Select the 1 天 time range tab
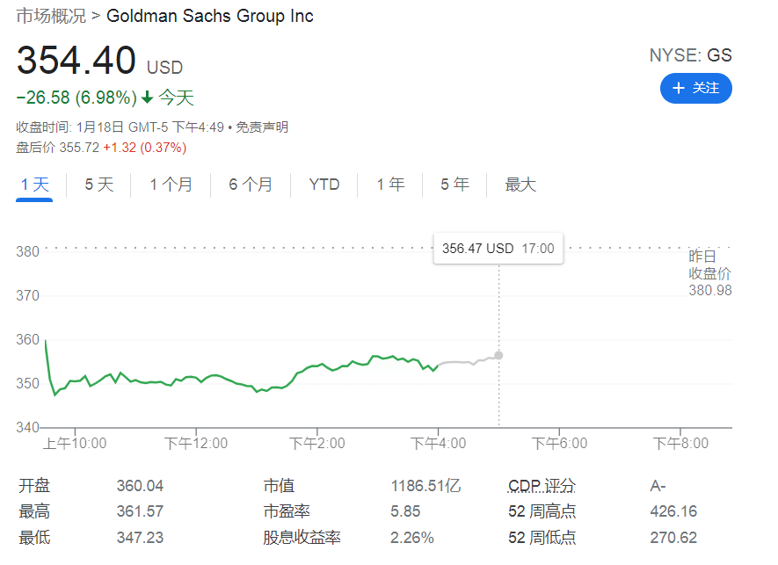778x565 pixels. click(34, 185)
